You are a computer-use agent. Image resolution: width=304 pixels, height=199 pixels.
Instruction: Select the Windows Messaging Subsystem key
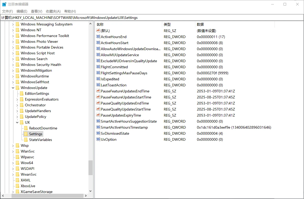(46, 24)
